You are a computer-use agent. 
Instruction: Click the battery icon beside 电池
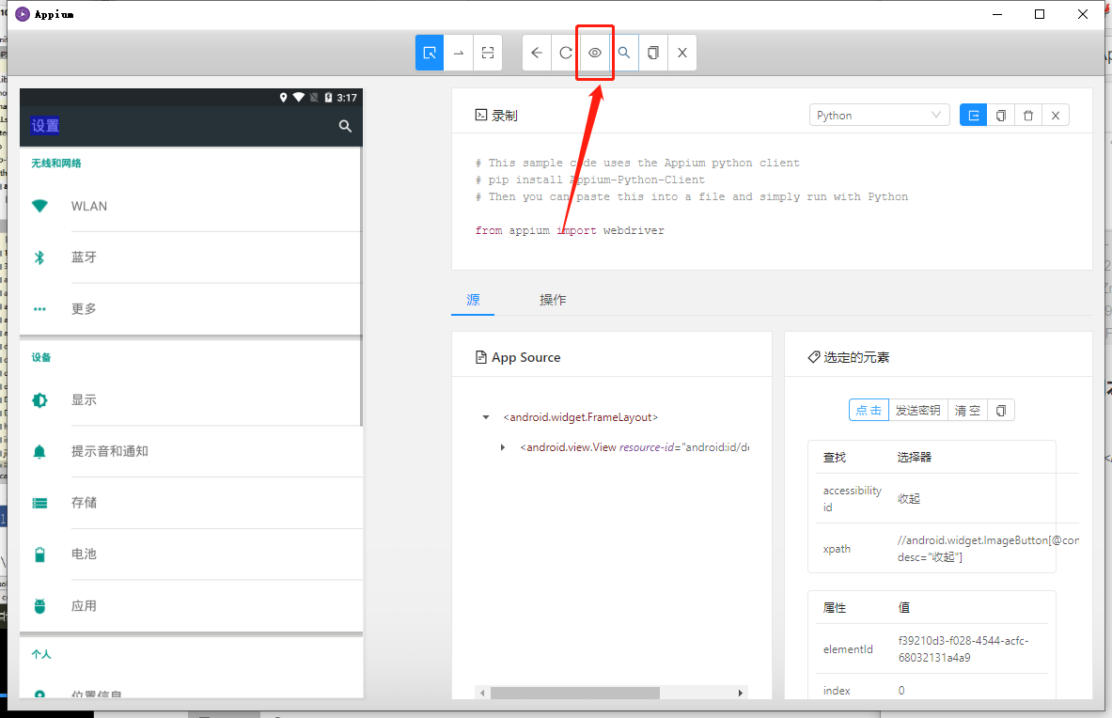coord(39,554)
